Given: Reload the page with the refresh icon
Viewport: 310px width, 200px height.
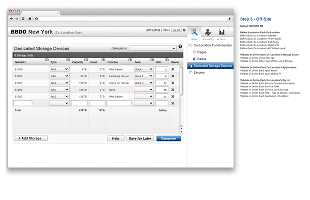Looking at the screenshot, I should [x=23, y=19].
